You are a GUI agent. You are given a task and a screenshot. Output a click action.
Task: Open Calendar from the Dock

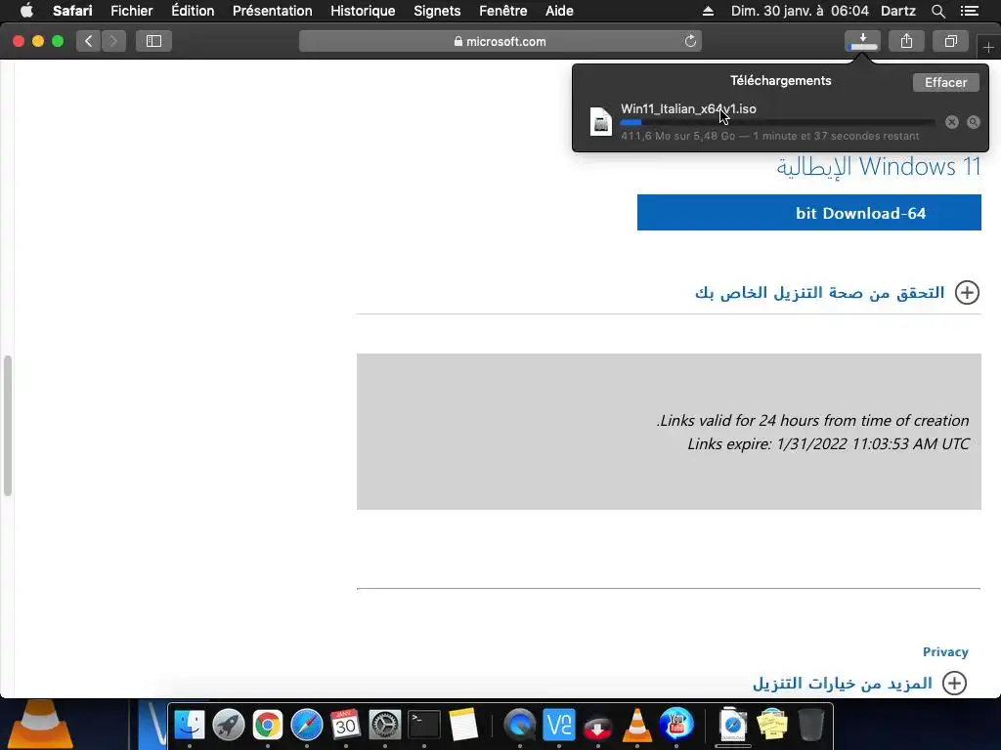point(345,726)
